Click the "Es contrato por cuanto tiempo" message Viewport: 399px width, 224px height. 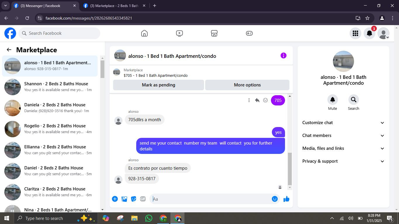pos(158,168)
